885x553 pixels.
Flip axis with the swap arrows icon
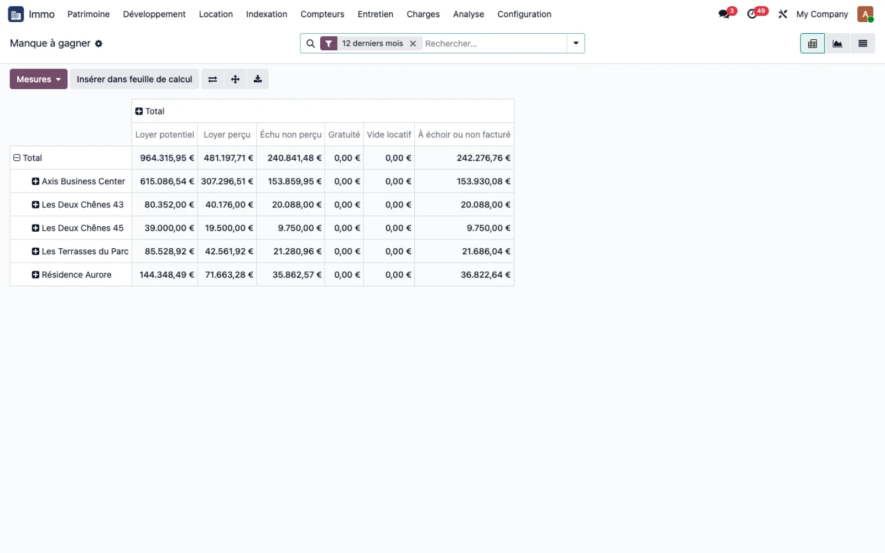point(212,79)
